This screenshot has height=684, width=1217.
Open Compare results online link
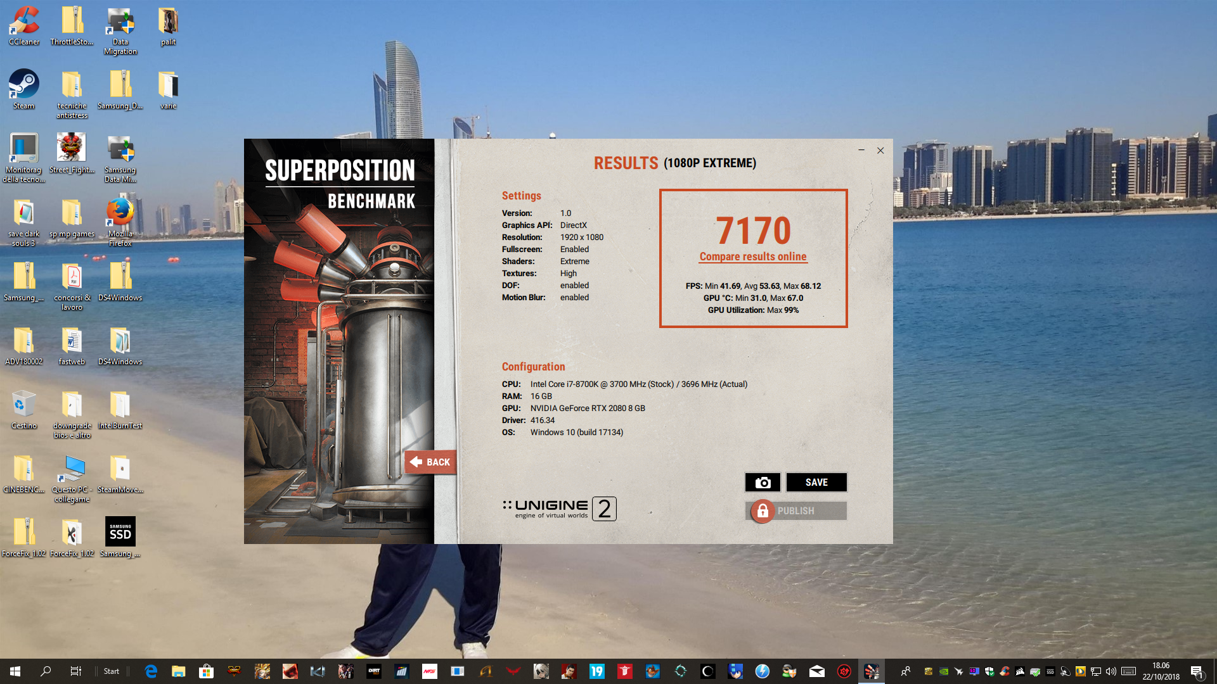tap(753, 256)
